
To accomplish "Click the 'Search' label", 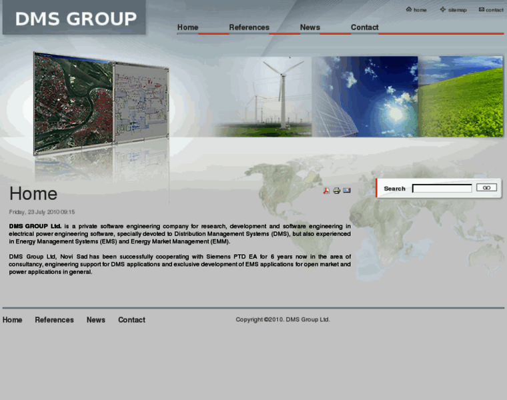I will 394,189.
